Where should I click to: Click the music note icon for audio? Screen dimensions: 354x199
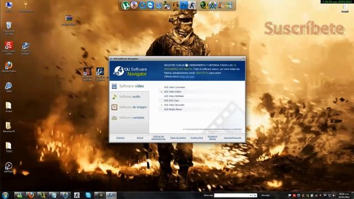click(x=114, y=97)
